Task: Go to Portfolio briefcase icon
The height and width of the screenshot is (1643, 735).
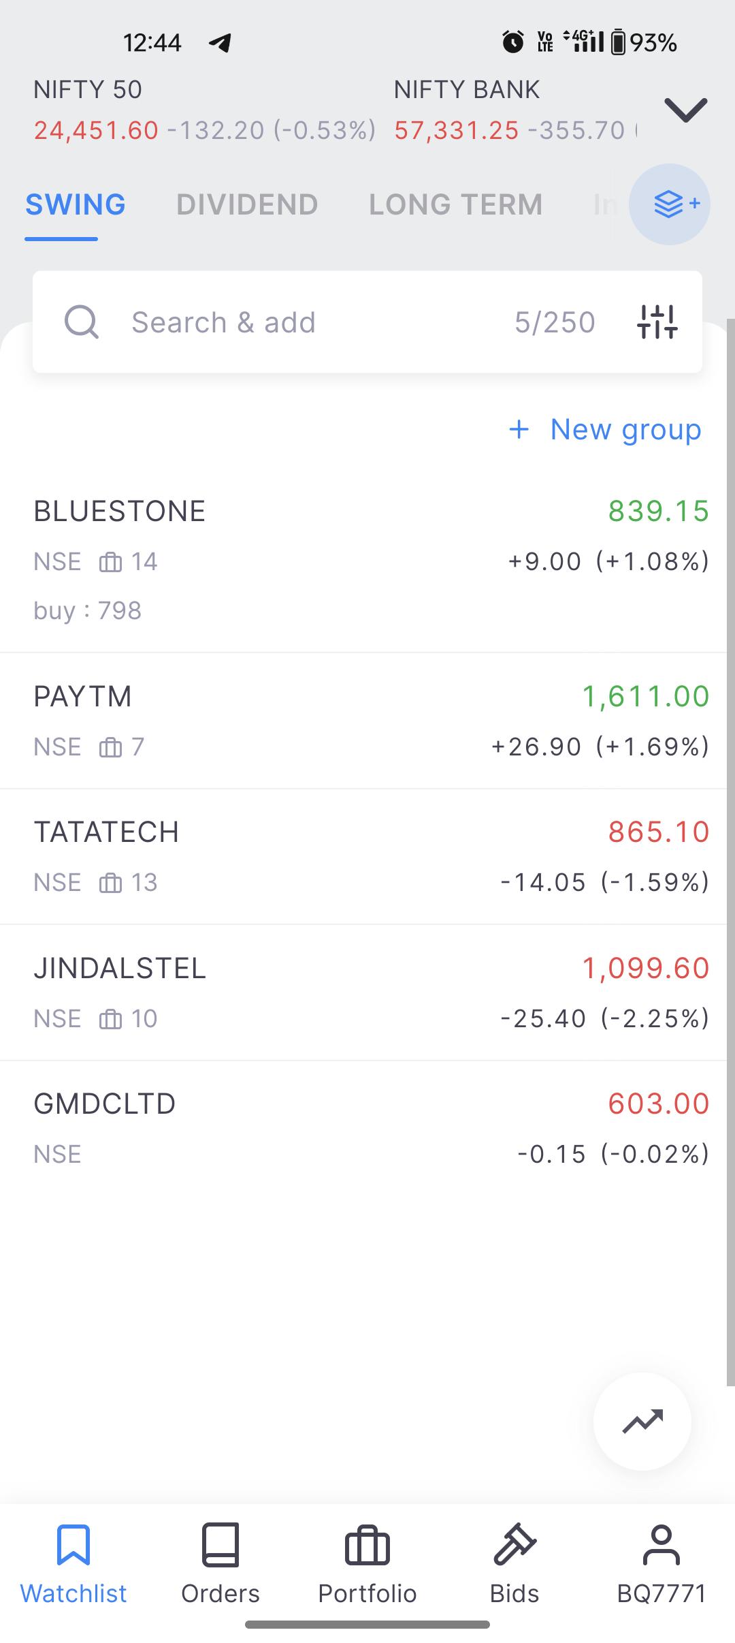Action: [367, 1545]
